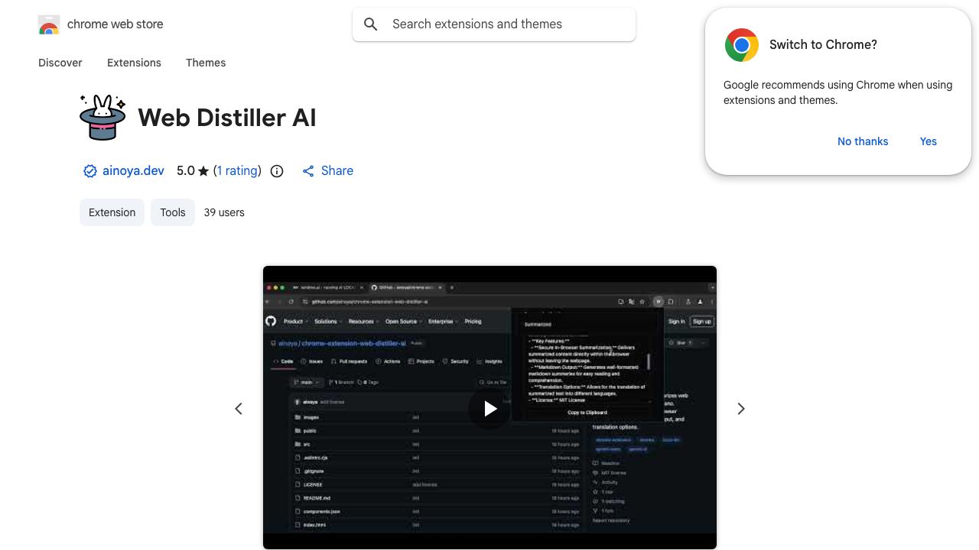Screen dimensions: 979x550
Task: Click the search magnifier icon
Action: click(x=371, y=24)
